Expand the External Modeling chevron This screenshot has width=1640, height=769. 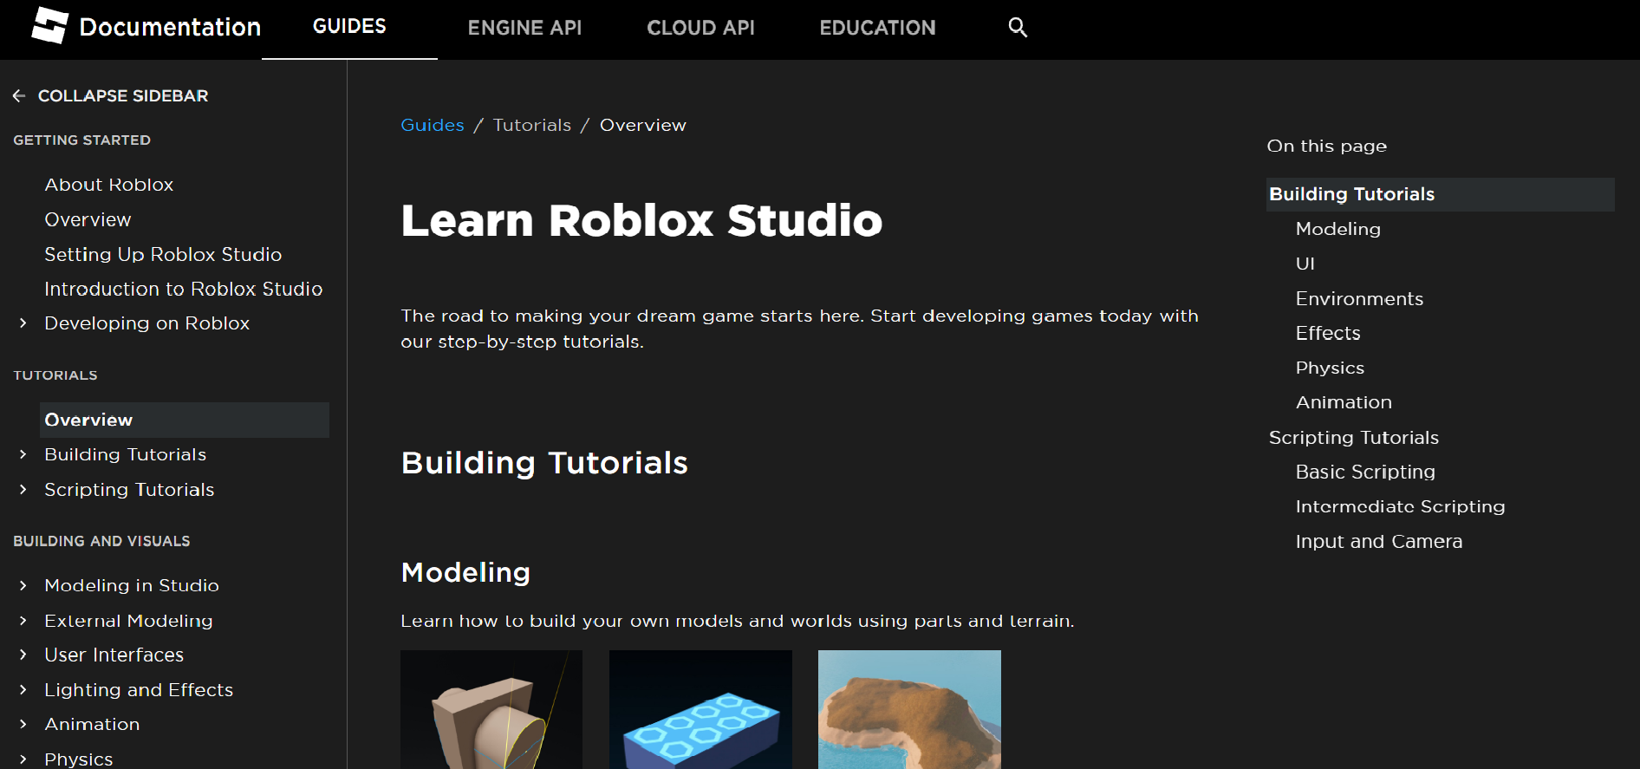(x=23, y=621)
